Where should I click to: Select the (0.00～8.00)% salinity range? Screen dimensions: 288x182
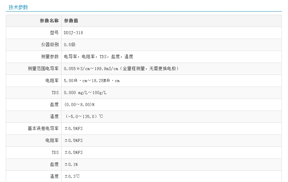[x=79, y=105]
